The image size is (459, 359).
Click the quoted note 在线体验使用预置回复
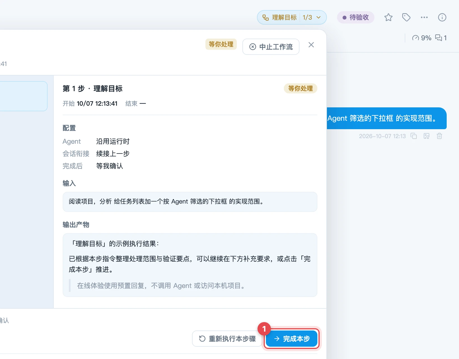click(161, 286)
